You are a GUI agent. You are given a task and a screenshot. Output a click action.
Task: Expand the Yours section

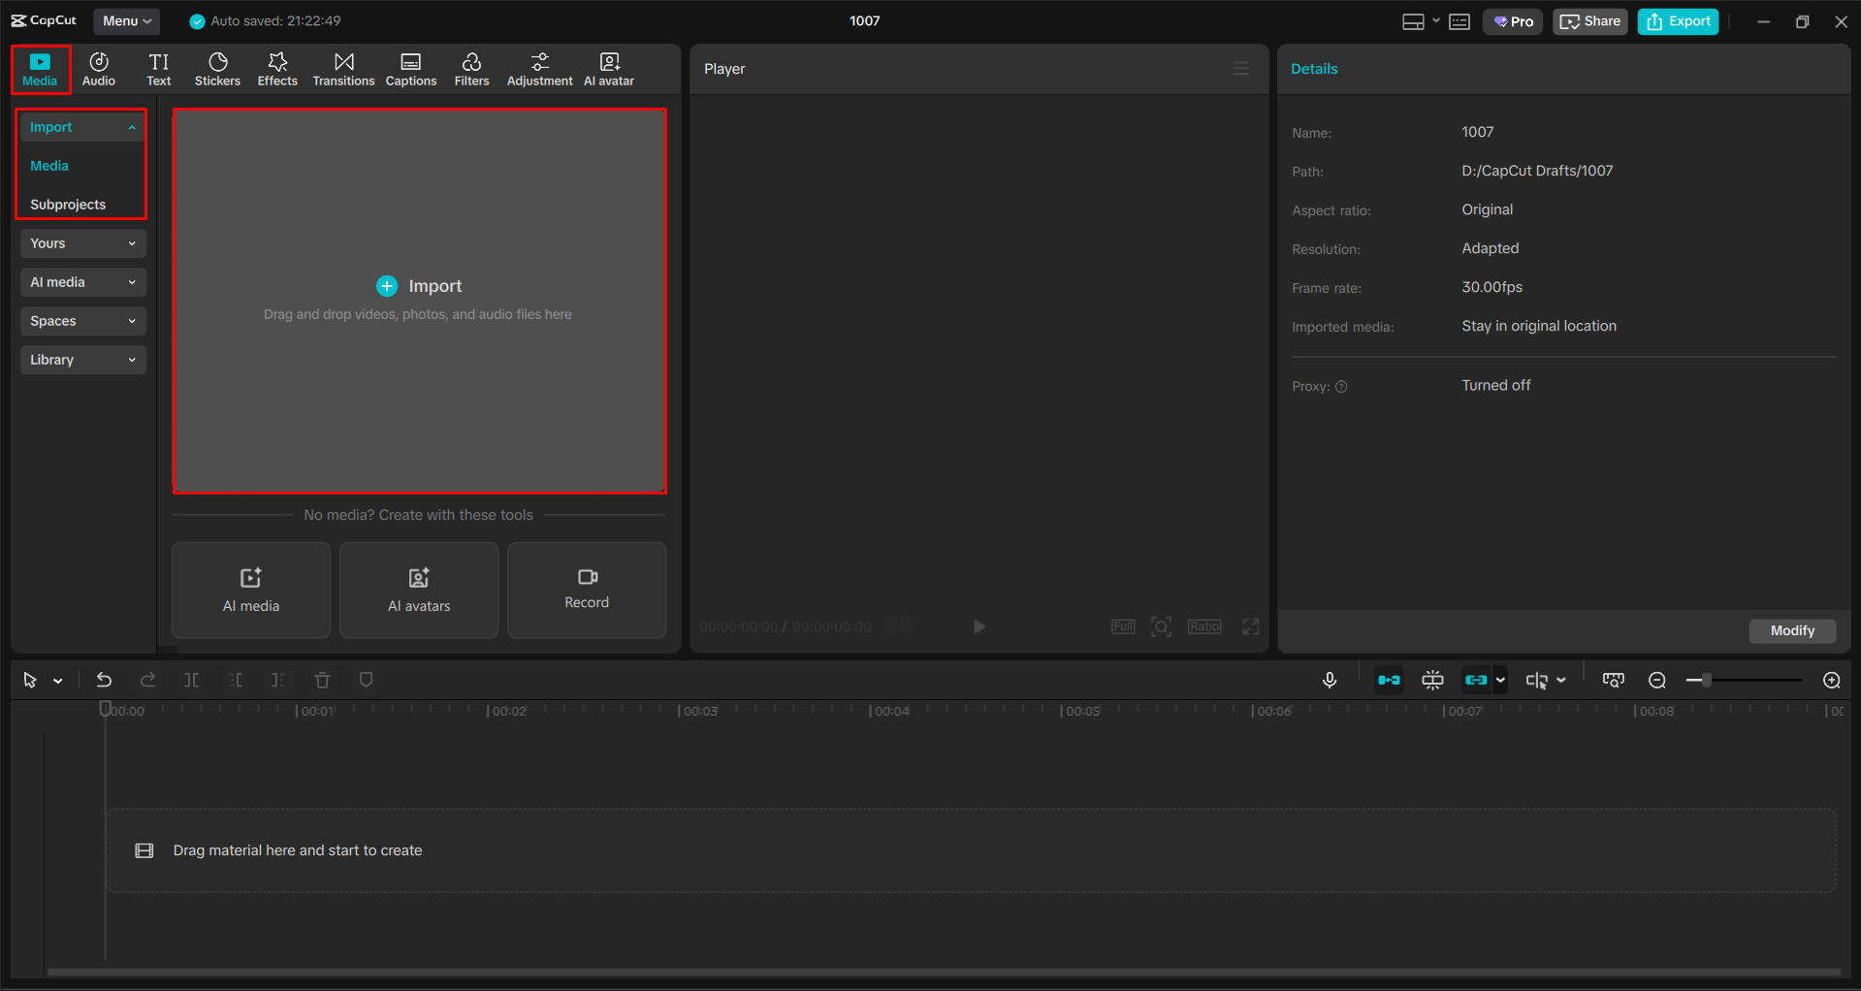pos(82,243)
